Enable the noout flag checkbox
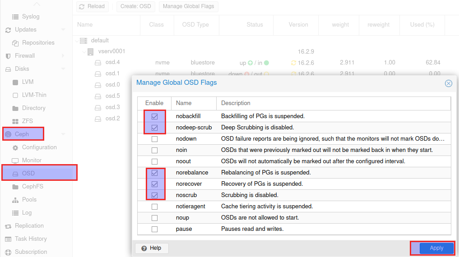This screenshot has height=257, width=459. pos(154,161)
